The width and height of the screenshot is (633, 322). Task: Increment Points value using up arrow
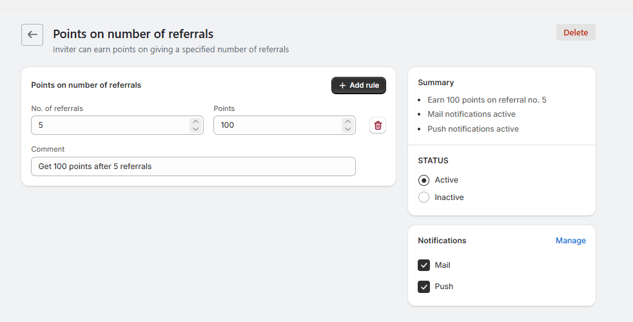pyautogui.click(x=348, y=121)
